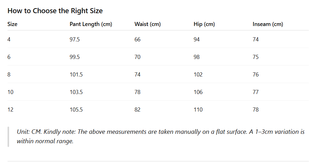Click the 101.5 pant length value
317x162 pixels.
[x=76, y=75]
